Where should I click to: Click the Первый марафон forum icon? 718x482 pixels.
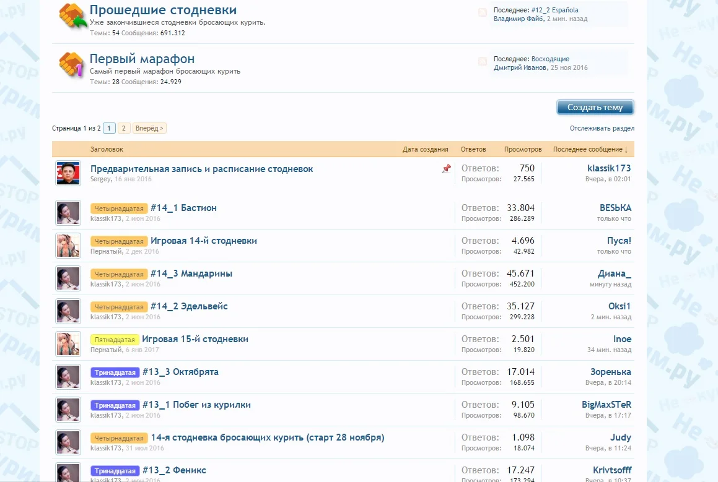71,64
